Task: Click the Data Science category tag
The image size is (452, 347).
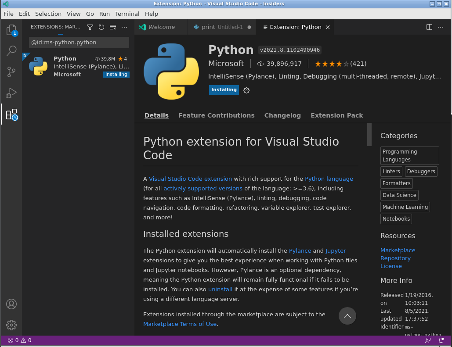Action: [x=399, y=195]
